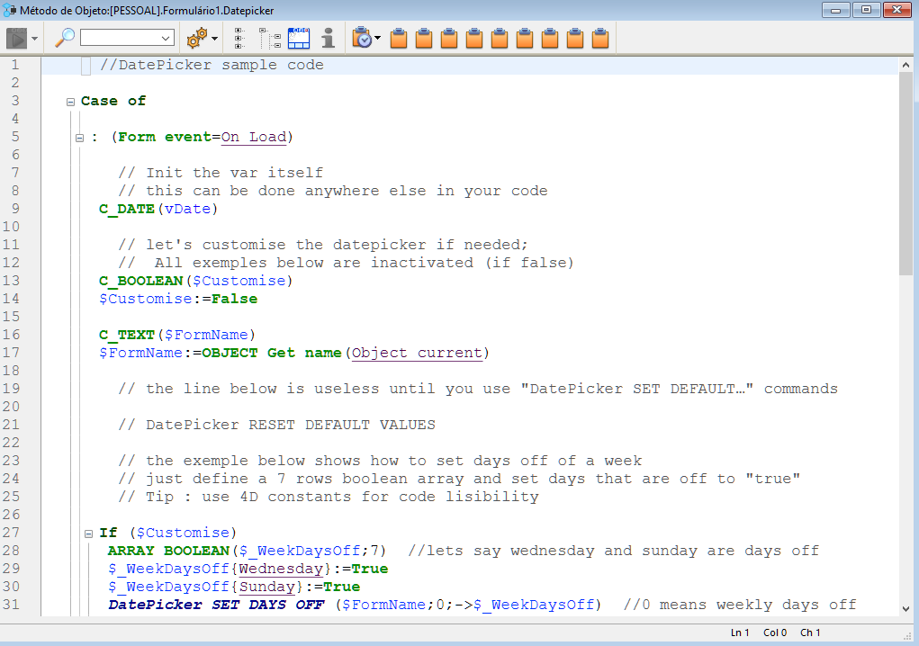Click the 'vDate' variable

click(x=187, y=209)
